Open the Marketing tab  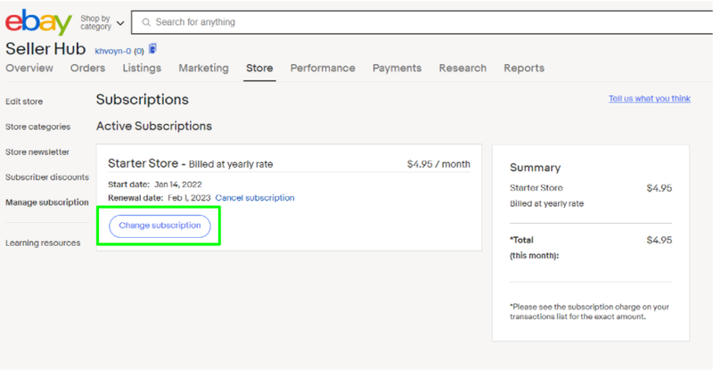[x=204, y=69]
